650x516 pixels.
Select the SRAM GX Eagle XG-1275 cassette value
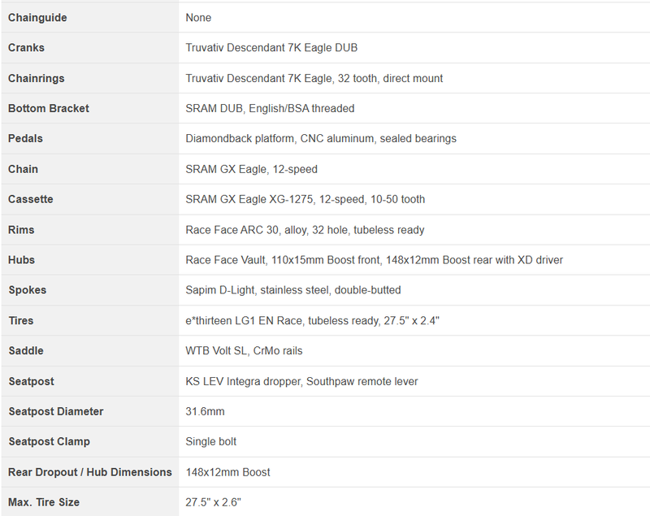click(x=305, y=199)
